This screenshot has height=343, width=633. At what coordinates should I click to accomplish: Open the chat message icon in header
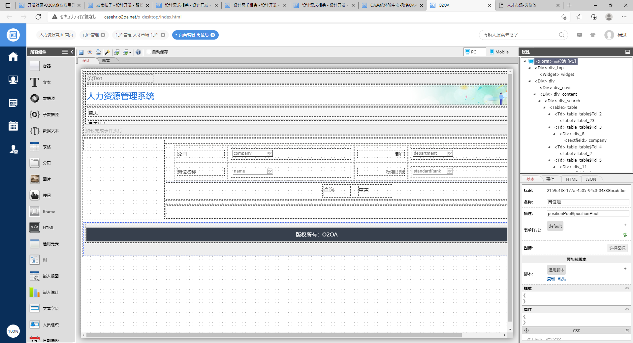[580, 35]
